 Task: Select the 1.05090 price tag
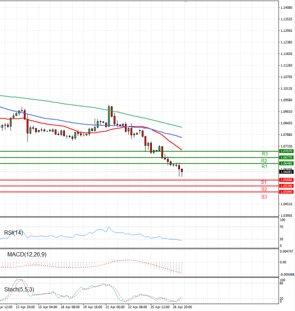[x=286, y=192]
